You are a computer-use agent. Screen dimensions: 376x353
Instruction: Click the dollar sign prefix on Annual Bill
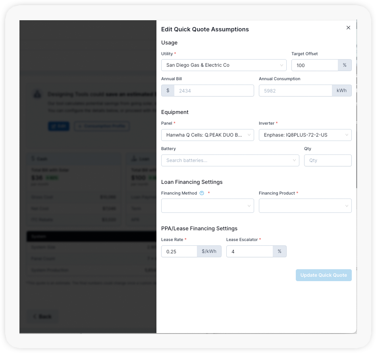coord(168,91)
